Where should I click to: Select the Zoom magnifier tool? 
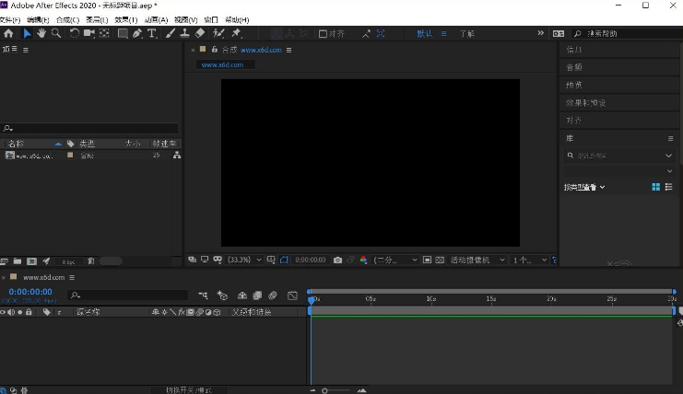coord(56,33)
